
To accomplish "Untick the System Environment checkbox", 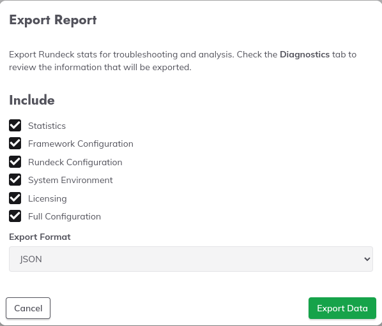I will click(15, 180).
